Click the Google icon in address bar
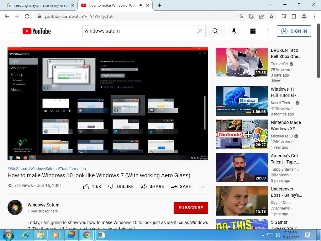Image resolution: width=321 pixels, height=241 pixels. [241, 16]
